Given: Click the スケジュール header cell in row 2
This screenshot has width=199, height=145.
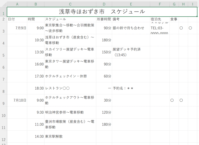Looking at the screenshot, I should 70,19.
